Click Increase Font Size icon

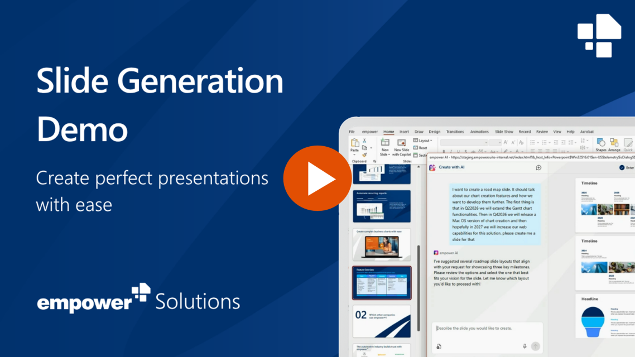[506, 142]
